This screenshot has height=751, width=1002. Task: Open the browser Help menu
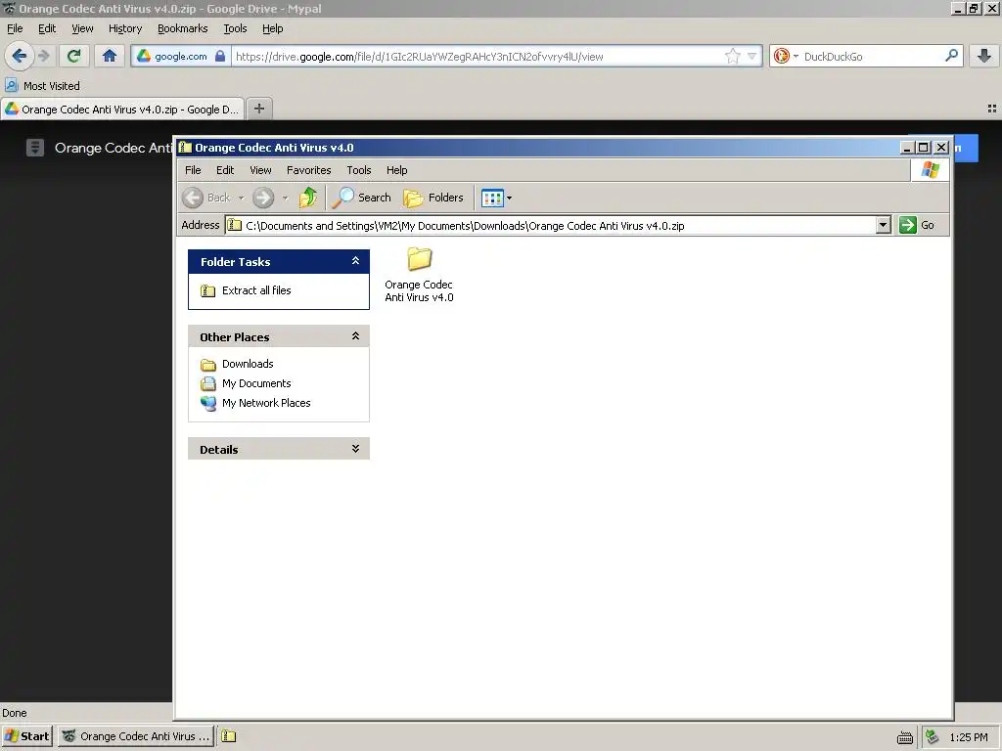(272, 28)
